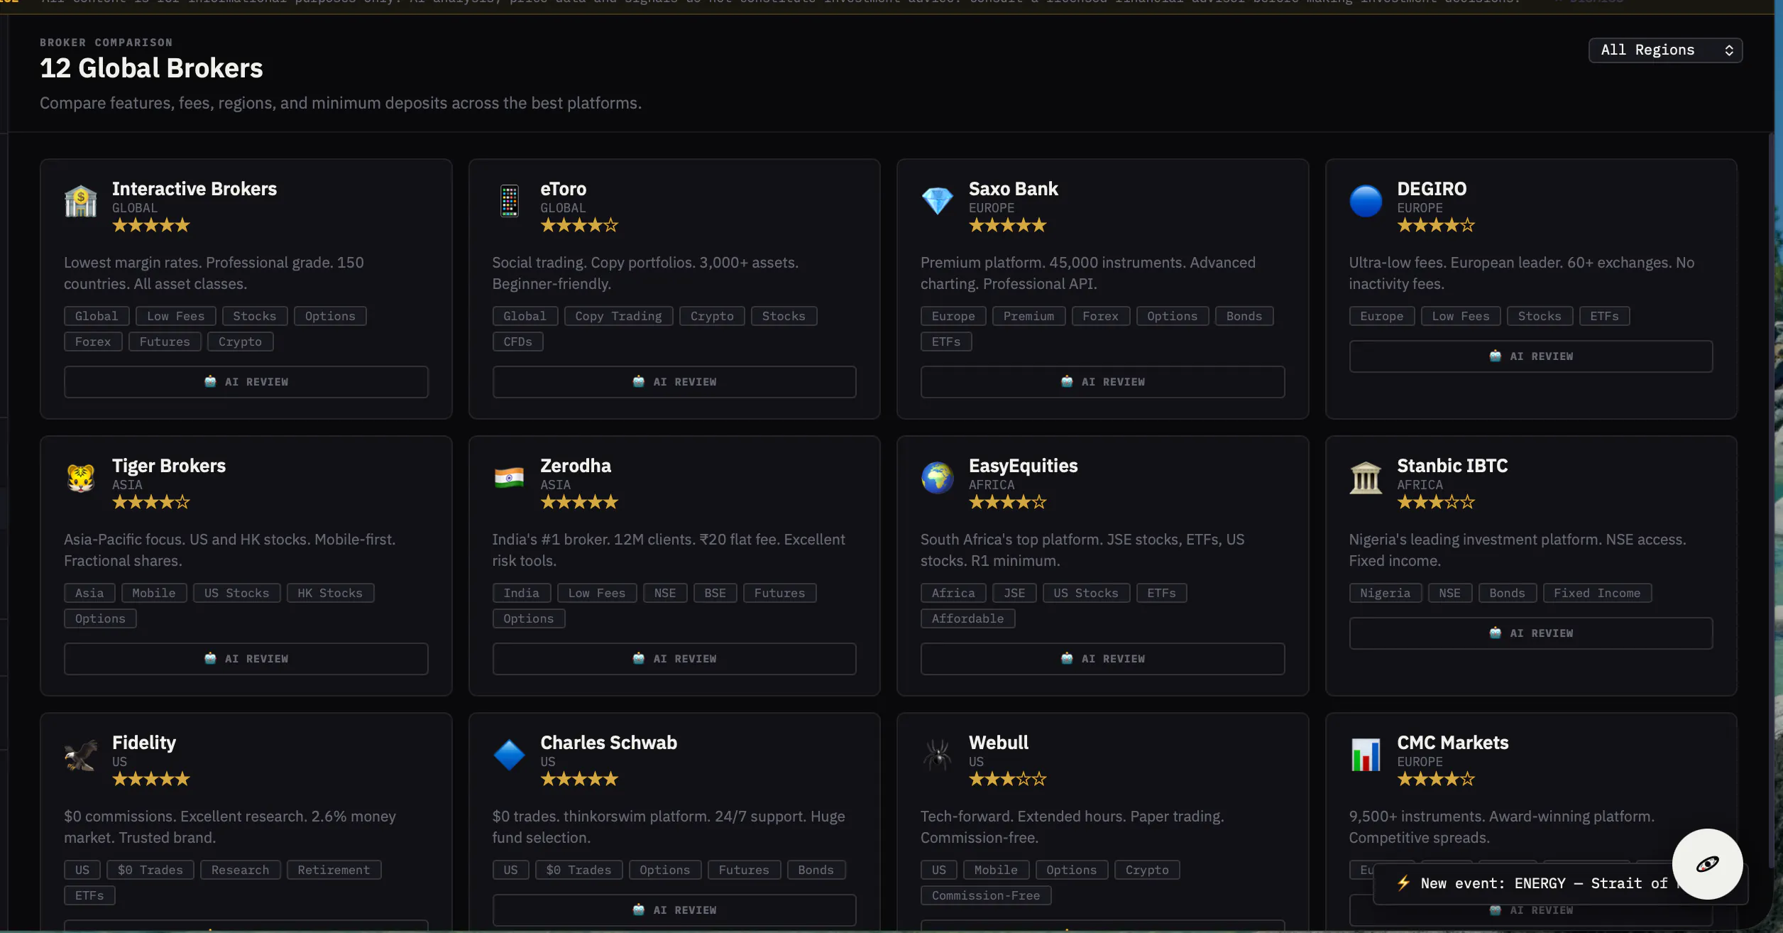1783x933 pixels.
Task: Select the ETFs tag on DEGIRO
Action: (x=1604, y=316)
